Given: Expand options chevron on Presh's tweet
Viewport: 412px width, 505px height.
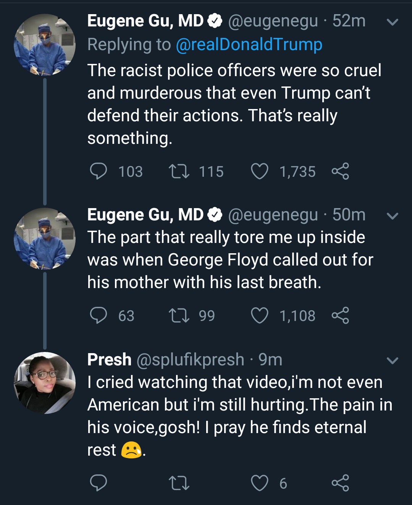Looking at the screenshot, I should [392, 361].
